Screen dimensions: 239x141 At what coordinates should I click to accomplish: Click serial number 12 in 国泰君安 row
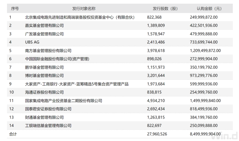click(12, 109)
